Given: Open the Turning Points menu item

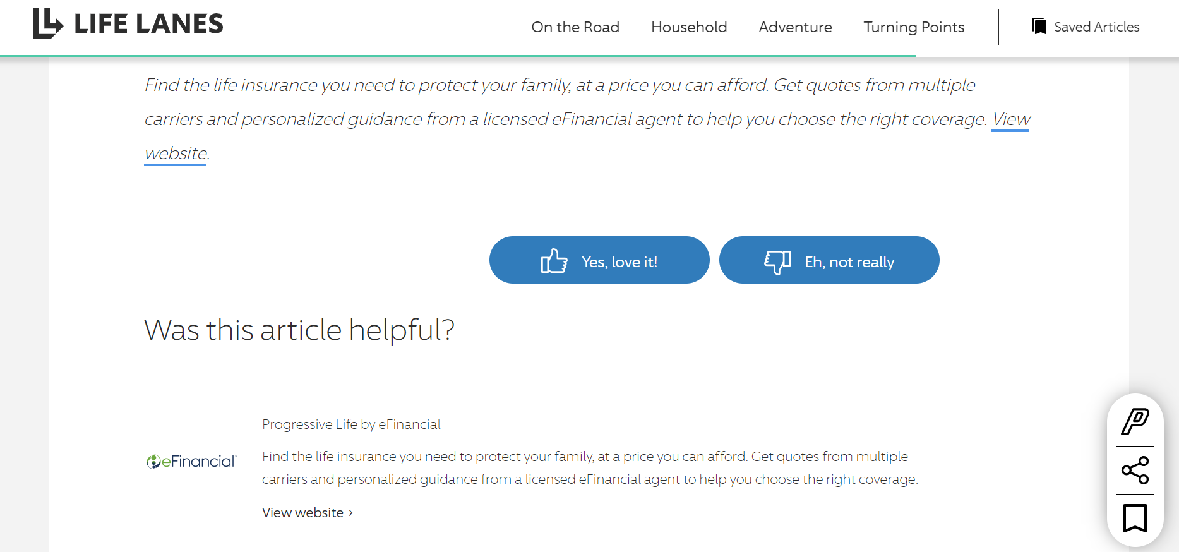Looking at the screenshot, I should point(914,27).
